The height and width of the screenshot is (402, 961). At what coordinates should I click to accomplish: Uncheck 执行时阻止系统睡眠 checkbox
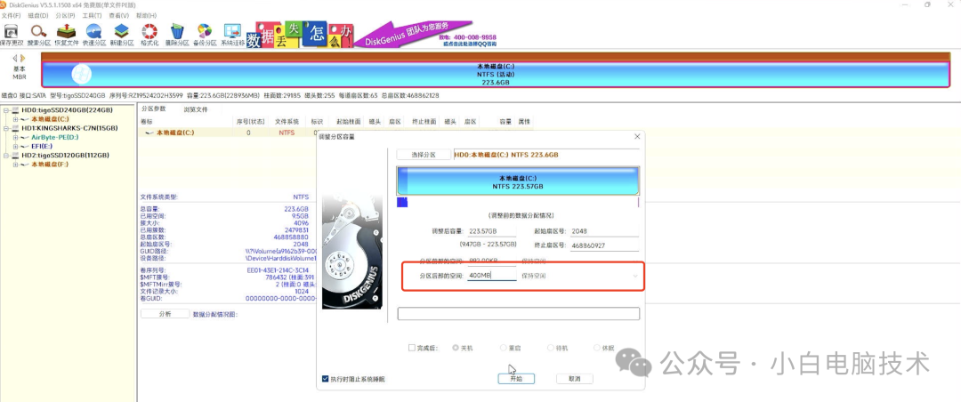click(x=326, y=379)
